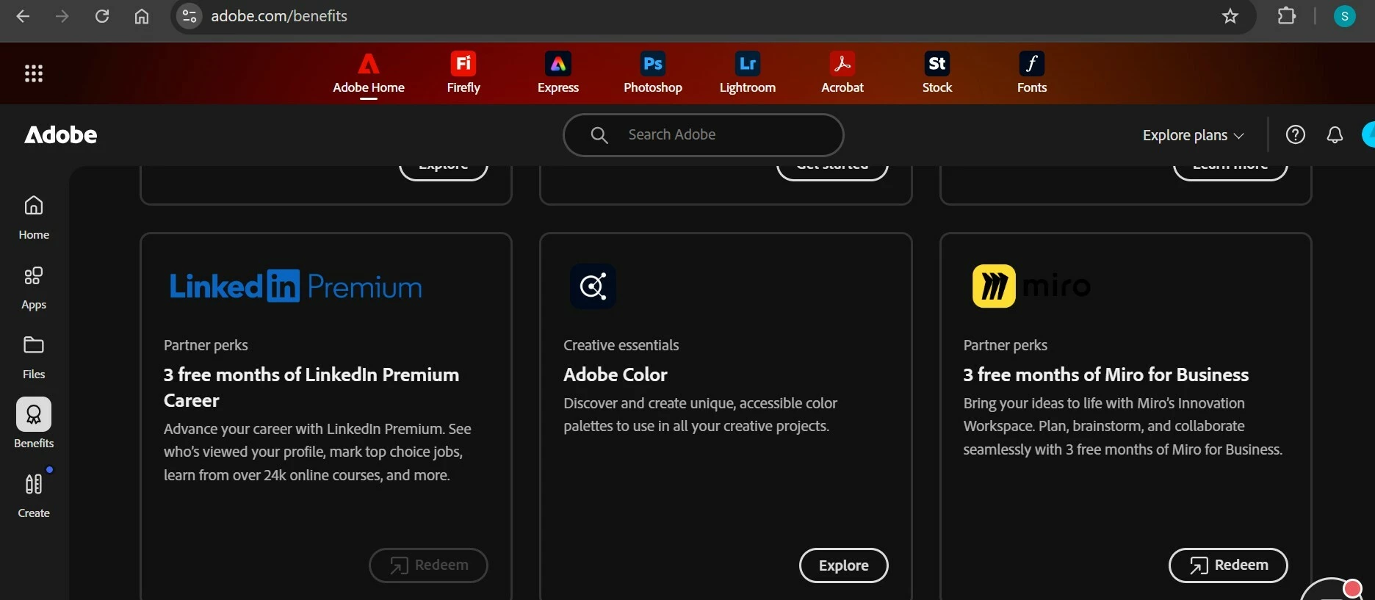Open Express from the top app bar
The height and width of the screenshot is (600, 1375).
(558, 73)
